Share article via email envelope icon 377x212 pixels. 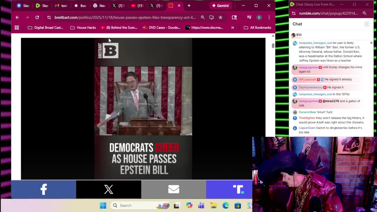click(174, 189)
